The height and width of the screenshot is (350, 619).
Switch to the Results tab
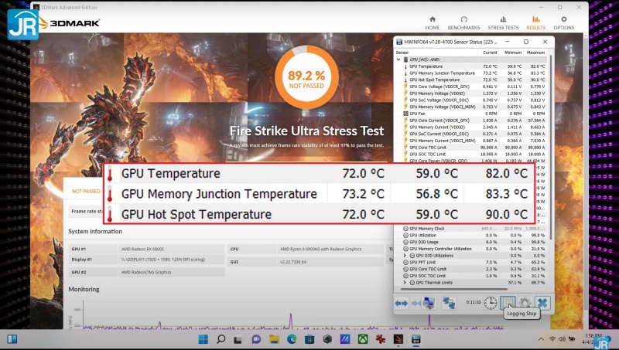point(535,23)
